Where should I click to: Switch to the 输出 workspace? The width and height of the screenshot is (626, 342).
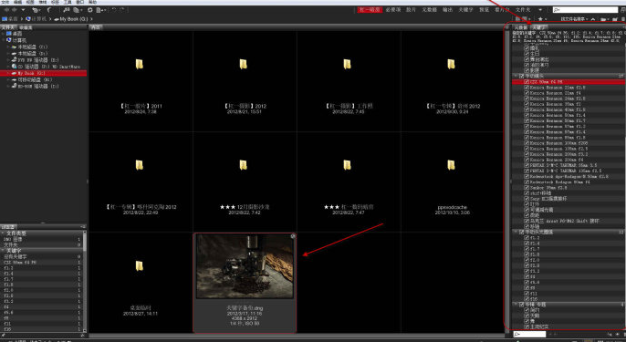point(447,10)
